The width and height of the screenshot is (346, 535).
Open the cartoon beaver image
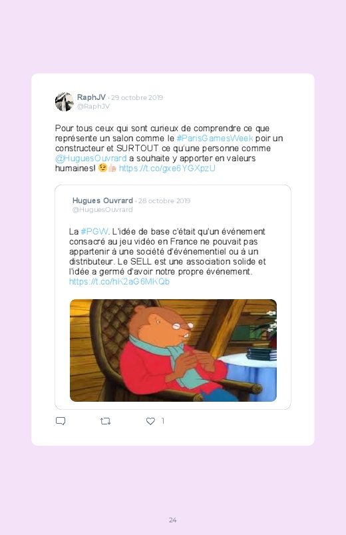coord(173,350)
